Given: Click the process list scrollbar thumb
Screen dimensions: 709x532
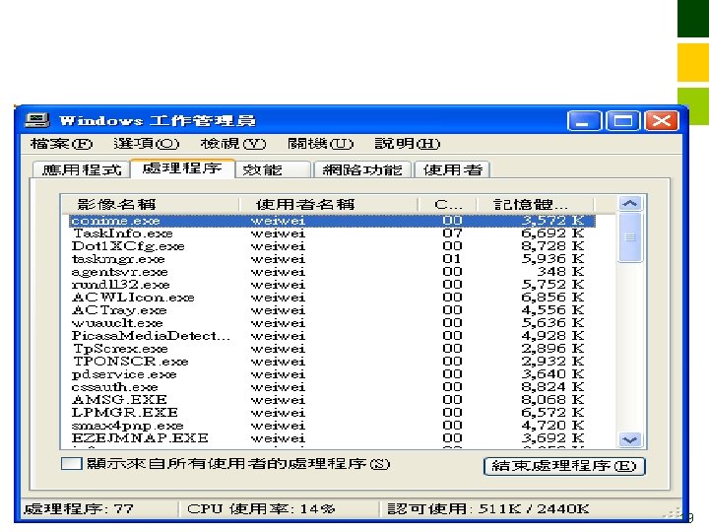Looking at the screenshot, I should tap(630, 237).
